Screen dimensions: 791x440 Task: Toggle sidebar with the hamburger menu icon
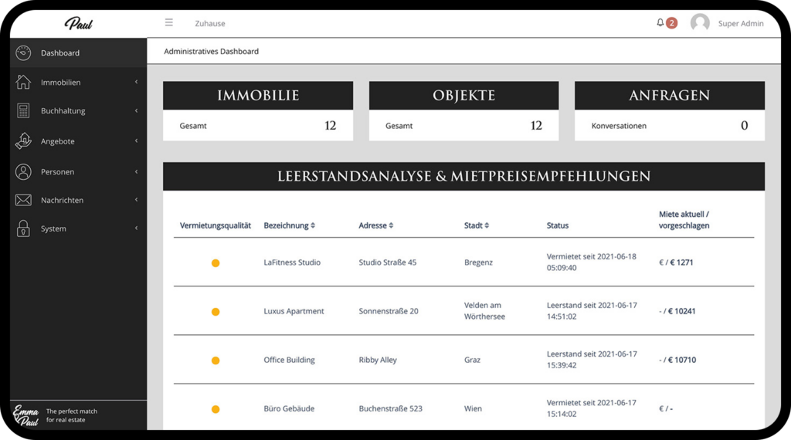coord(169,22)
